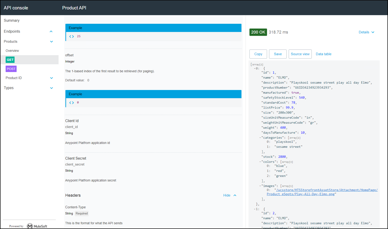Collapse the Endpoints section chevron

pos(51,32)
